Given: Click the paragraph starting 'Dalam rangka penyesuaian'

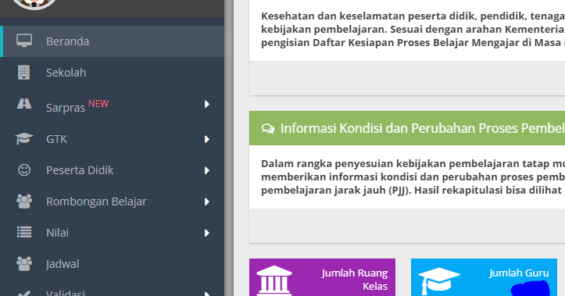Looking at the screenshot, I should tap(413, 177).
